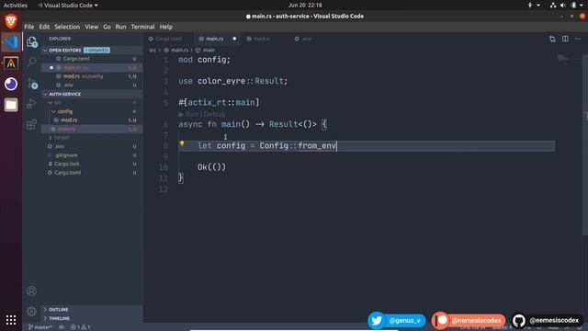Click the Ok(()) line in editor
Image resolution: width=588 pixels, height=331 pixels.
point(212,167)
